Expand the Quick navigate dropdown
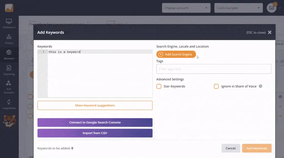 [239, 8]
